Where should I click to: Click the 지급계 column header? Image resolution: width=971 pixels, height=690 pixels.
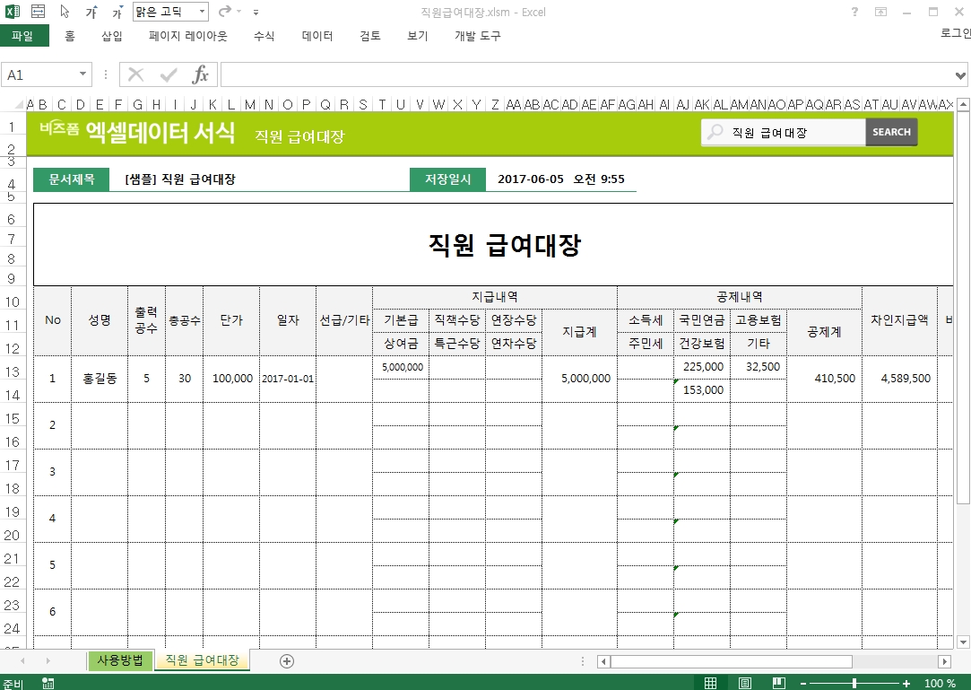[579, 332]
